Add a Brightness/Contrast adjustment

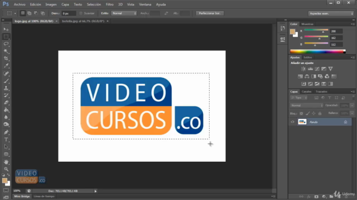[x=303, y=69]
